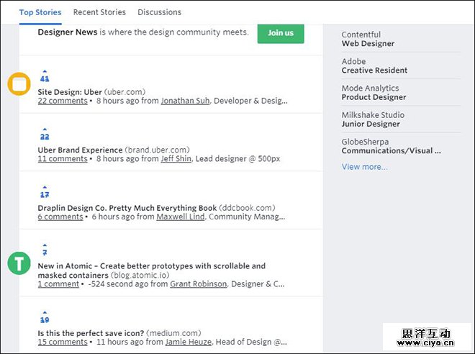Open the Site Design: Uber story title
The height and width of the screenshot is (354, 475).
tap(70, 92)
